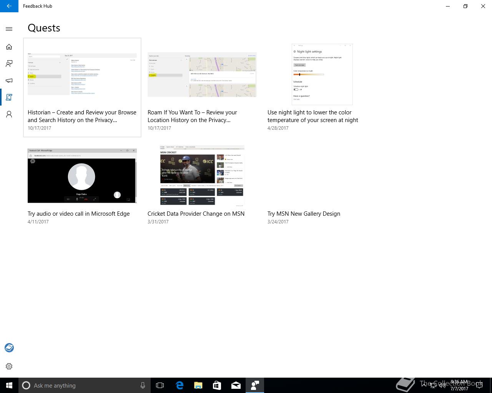The image size is (492, 393).
Task: Open Feedback Hub settings gear
Action: click(9, 366)
